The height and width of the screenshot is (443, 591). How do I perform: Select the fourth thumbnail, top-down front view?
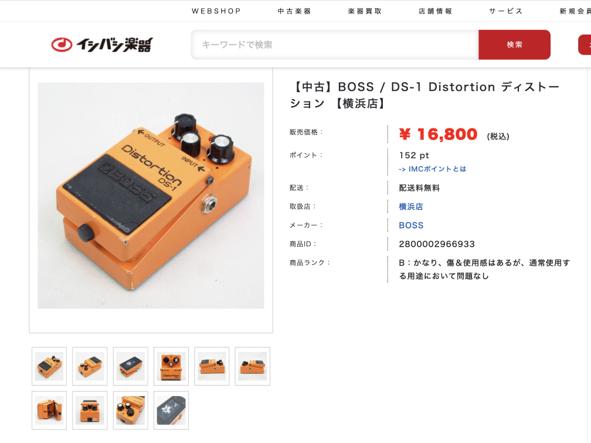click(x=171, y=366)
